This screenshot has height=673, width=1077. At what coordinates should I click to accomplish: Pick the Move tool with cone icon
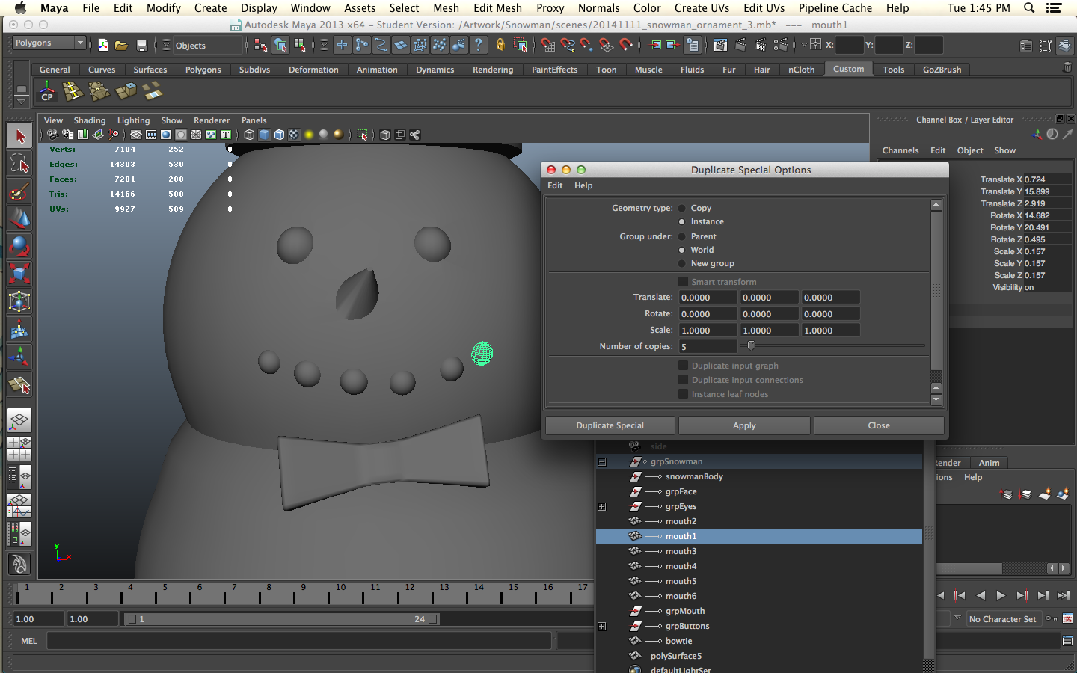[x=19, y=218]
